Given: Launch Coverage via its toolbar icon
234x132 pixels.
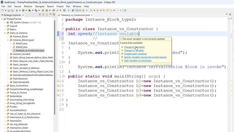Looking at the screenshot, I should [30, 11].
